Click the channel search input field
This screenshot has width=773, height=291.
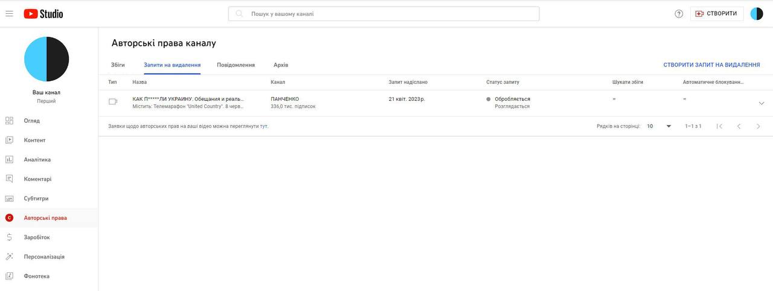pyautogui.click(x=383, y=14)
